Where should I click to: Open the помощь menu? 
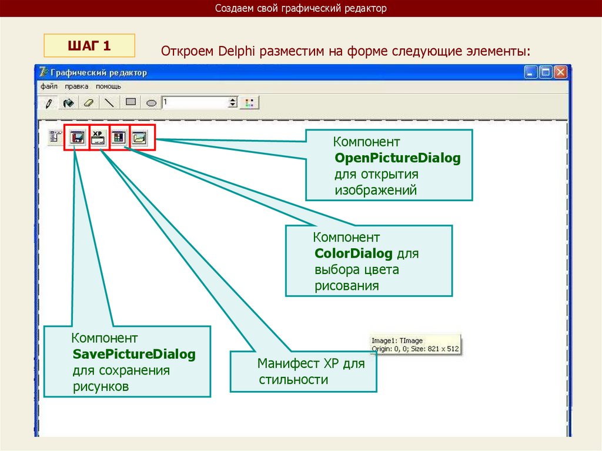point(108,86)
